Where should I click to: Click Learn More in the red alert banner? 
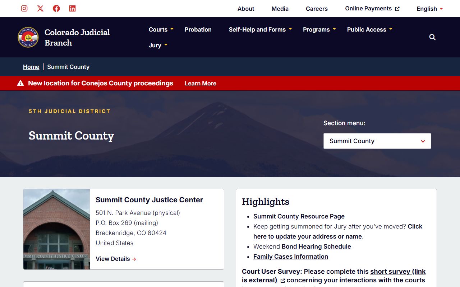201,83
